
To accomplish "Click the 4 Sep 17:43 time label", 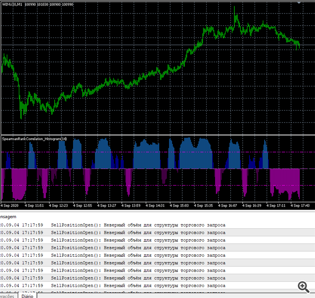I will click(300, 205).
